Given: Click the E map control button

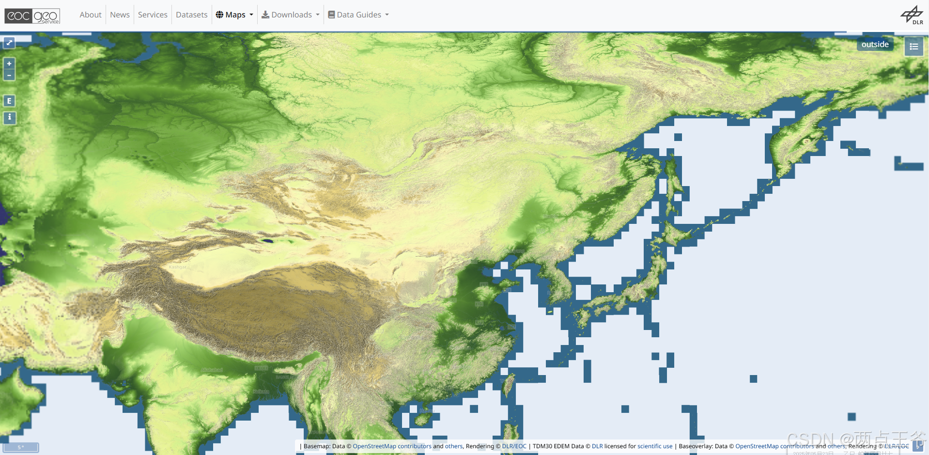Looking at the screenshot, I should [x=9, y=101].
